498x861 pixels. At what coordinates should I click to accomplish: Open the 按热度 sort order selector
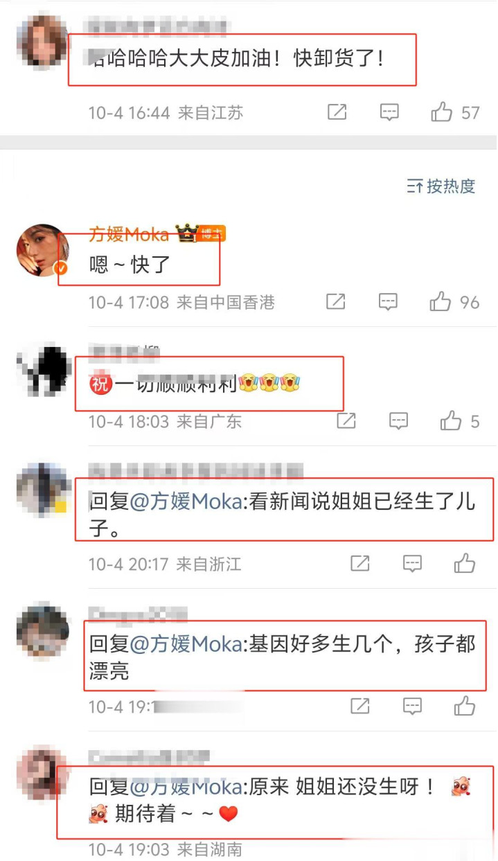coord(441,186)
